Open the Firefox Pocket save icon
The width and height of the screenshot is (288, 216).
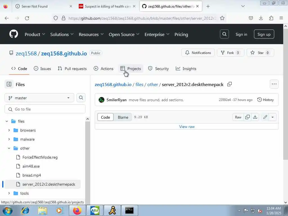tap(251, 18)
